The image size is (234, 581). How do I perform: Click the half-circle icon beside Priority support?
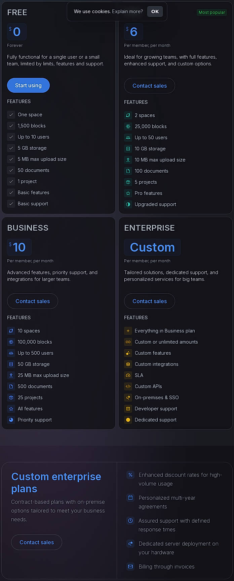click(11, 420)
